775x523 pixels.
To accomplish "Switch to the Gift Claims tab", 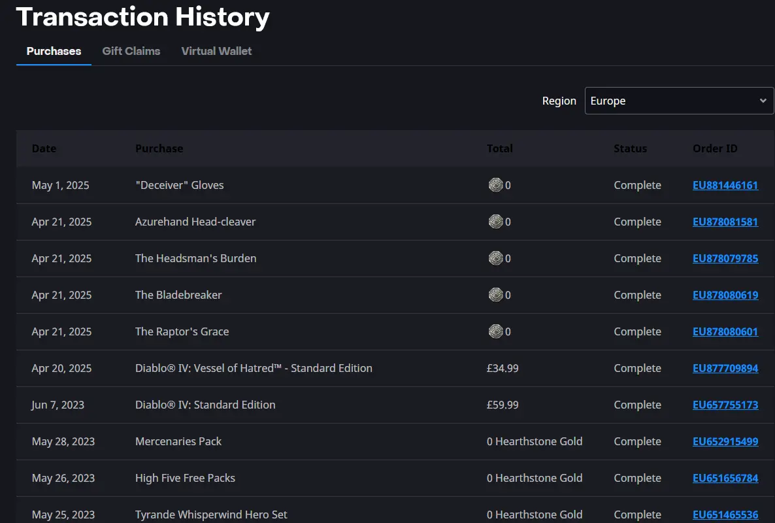I will tap(131, 51).
